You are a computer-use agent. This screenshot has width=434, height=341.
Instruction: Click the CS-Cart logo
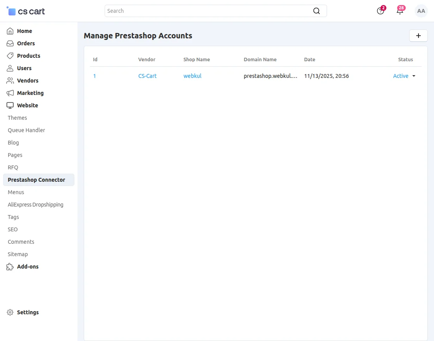pyautogui.click(x=26, y=11)
